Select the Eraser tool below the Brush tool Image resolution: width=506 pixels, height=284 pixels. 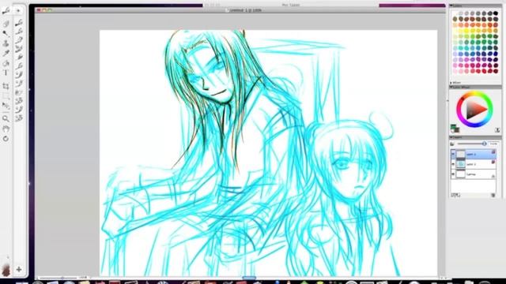6,24
